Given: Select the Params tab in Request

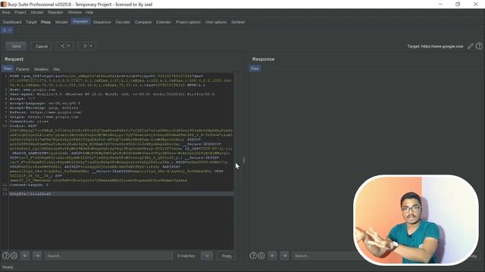Looking at the screenshot, I should pyautogui.click(x=23, y=70).
